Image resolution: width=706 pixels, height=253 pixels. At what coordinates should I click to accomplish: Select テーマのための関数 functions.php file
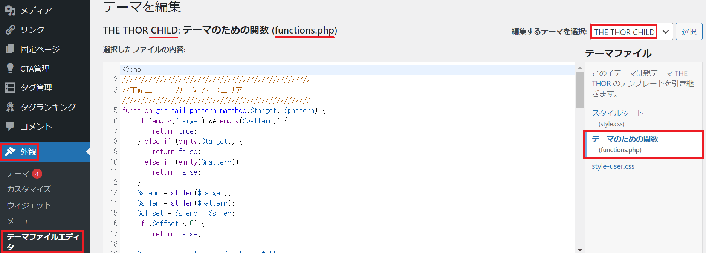(x=625, y=139)
